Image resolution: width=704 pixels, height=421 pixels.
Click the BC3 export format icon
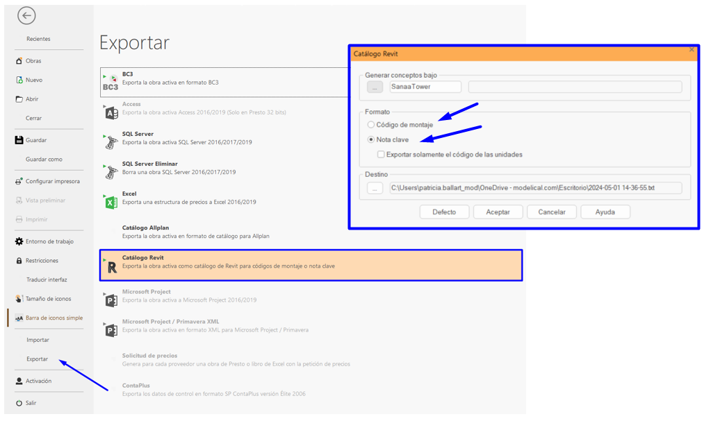[x=110, y=83]
